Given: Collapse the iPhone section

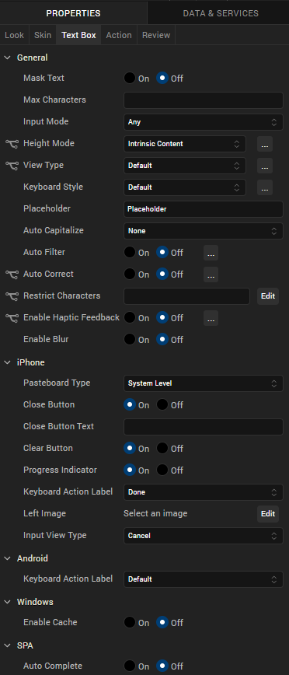Looking at the screenshot, I should (7, 362).
